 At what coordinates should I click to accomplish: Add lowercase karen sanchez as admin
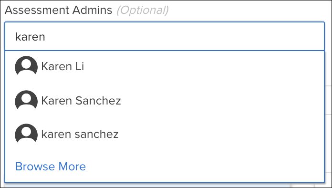tap(165, 134)
